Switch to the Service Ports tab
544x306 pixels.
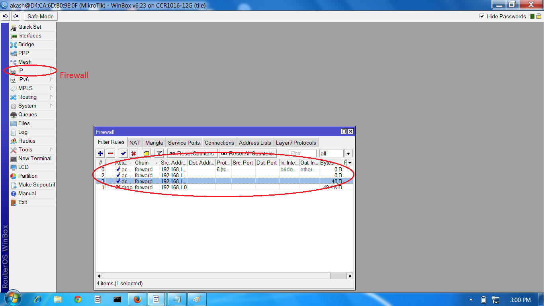tap(184, 143)
